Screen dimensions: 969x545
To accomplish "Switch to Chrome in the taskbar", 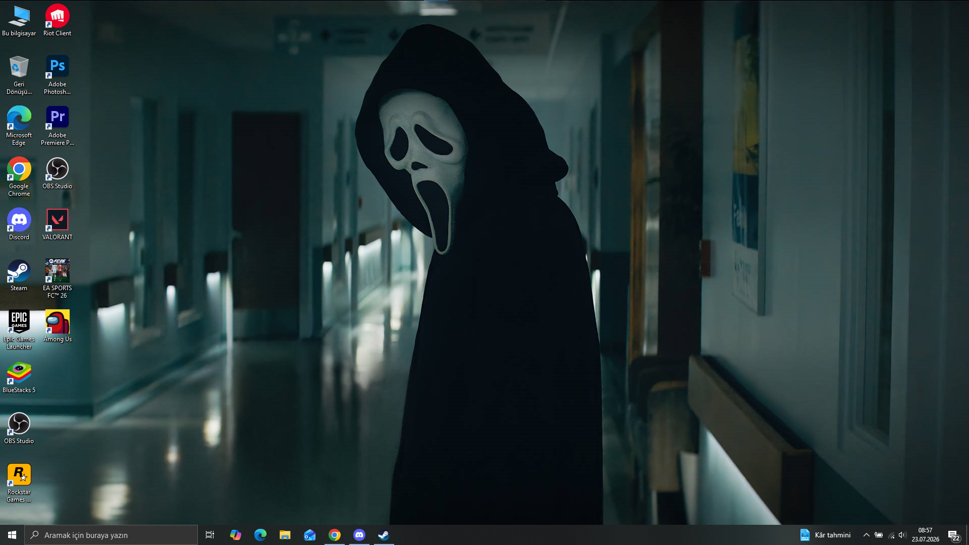I will click(x=335, y=535).
